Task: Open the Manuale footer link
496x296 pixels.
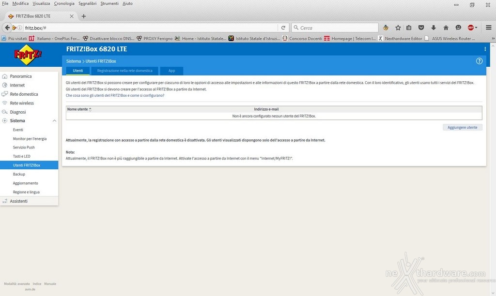Action: coord(50,284)
